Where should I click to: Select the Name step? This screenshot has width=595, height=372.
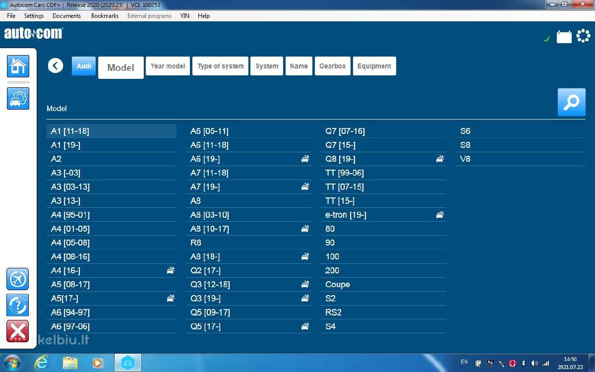(299, 66)
